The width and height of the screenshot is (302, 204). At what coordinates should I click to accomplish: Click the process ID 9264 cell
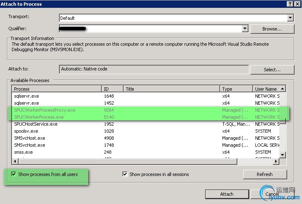click(x=109, y=110)
